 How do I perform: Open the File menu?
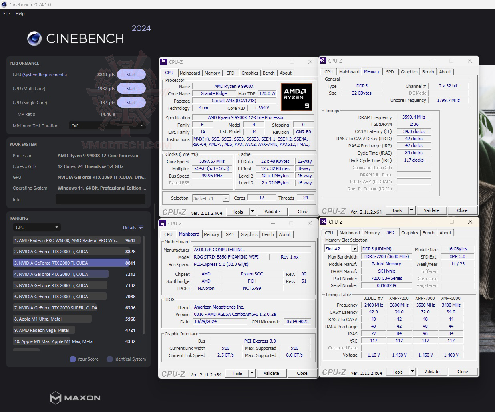(6, 13)
